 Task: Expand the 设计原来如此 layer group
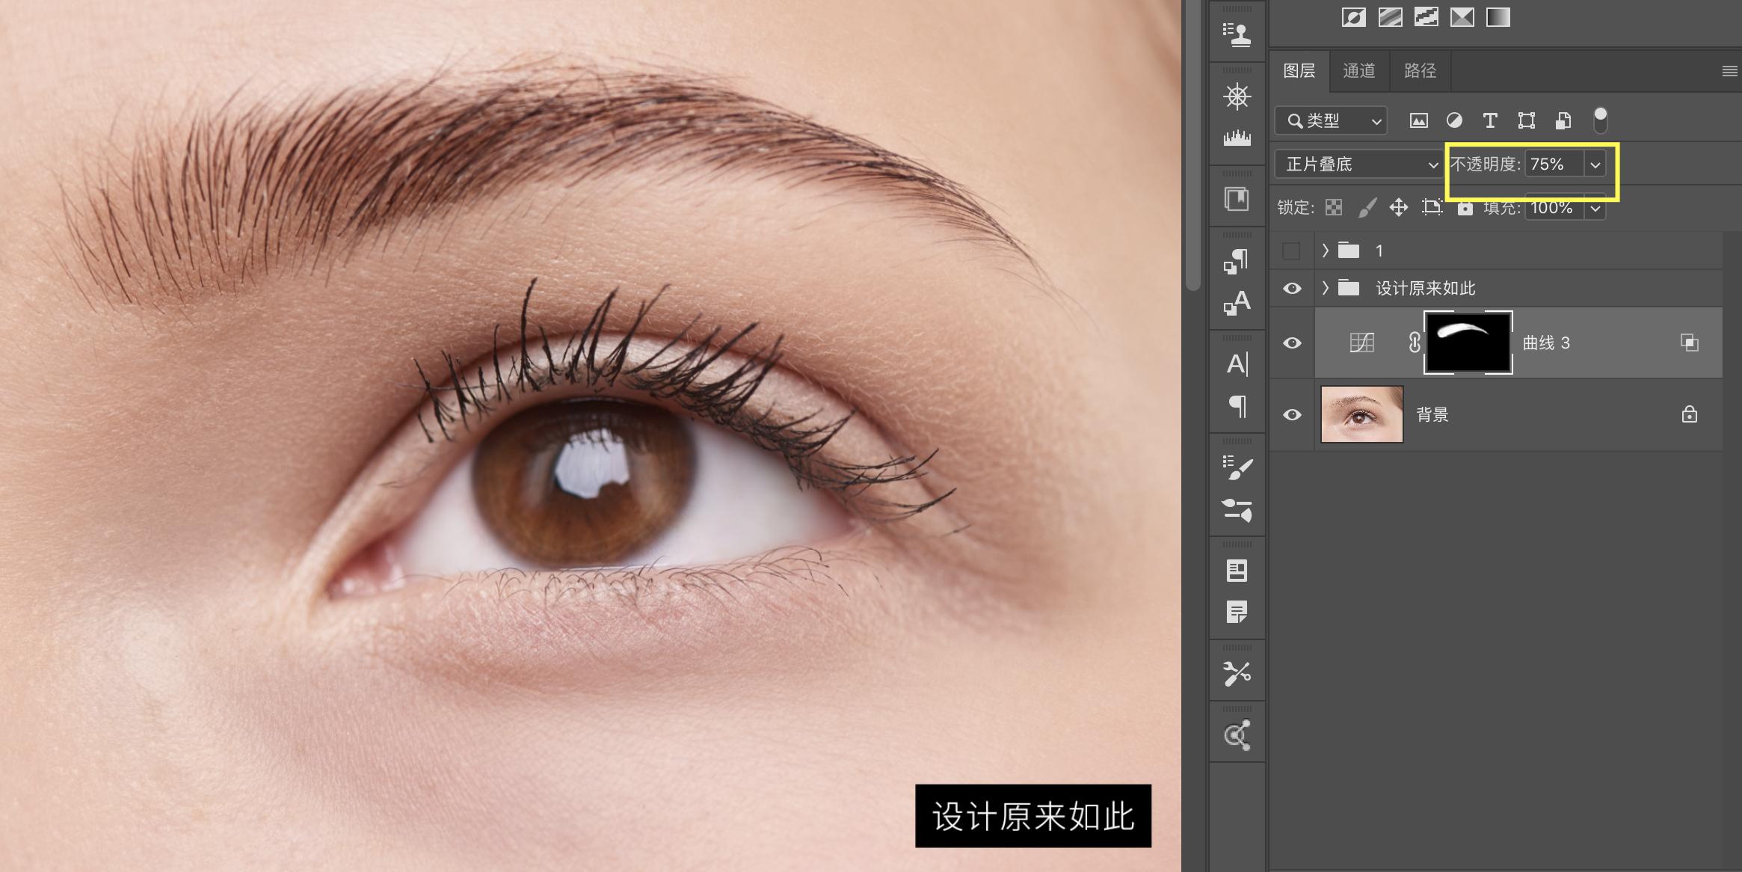1325,288
